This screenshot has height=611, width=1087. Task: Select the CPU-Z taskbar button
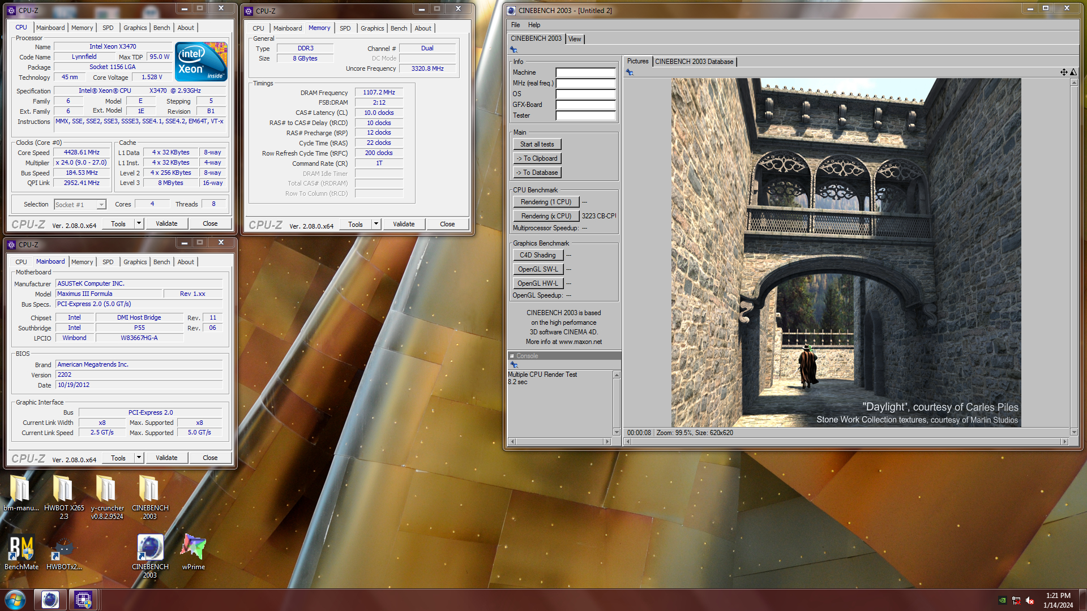(83, 600)
